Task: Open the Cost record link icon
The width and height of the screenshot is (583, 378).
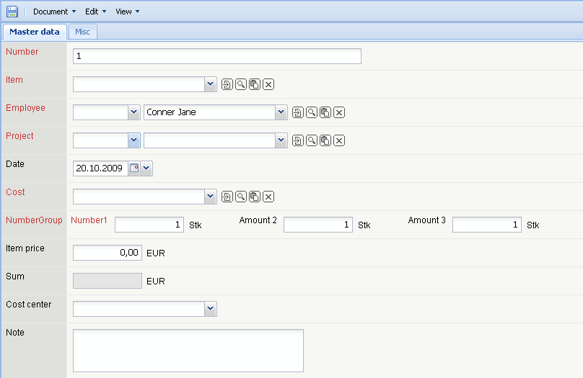Action: [x=227, y=197]
